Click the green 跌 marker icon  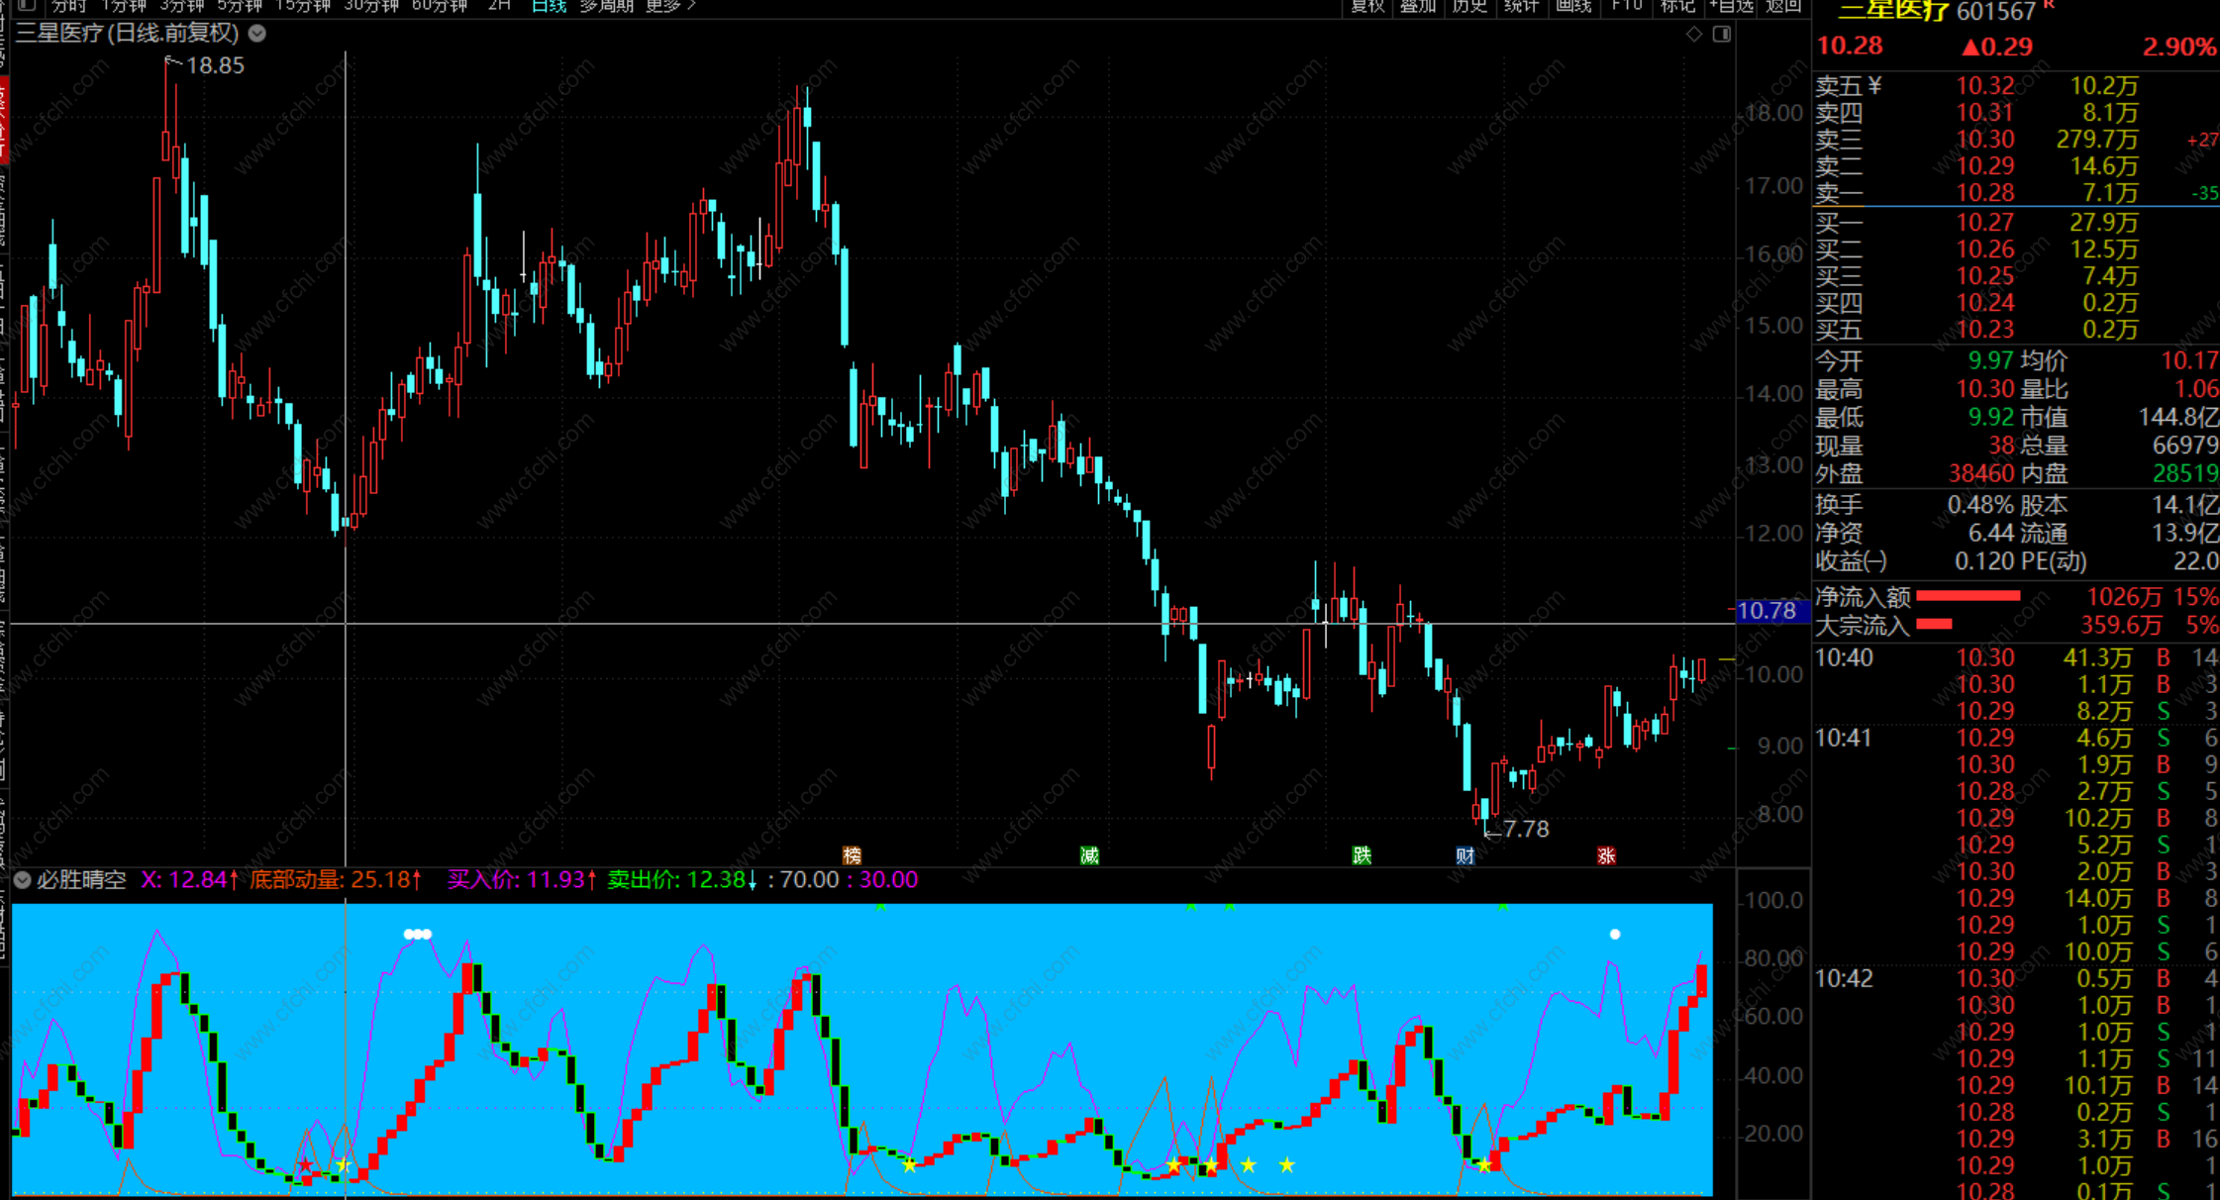coord(1362,855)
